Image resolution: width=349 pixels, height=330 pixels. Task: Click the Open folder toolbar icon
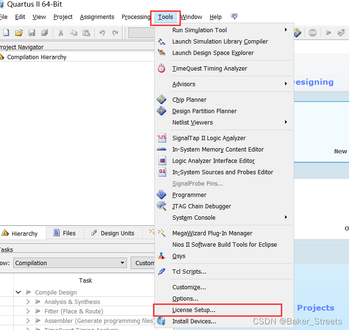(x=19, y=33)
